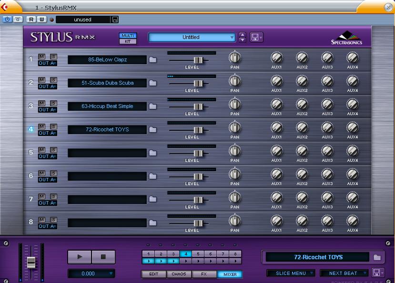This screenshot has height=283, width=395.
Task: Open folder icon for empty part 5
Action: click(152, 153)
